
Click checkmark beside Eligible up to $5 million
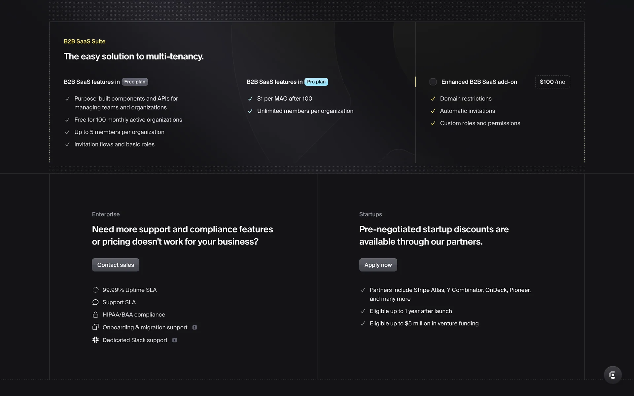pyautogui.click(x=363, y=324)
